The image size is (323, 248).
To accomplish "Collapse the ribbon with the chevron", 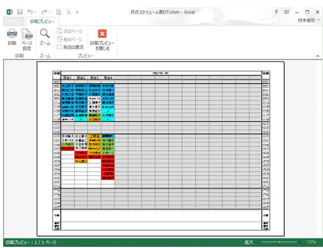I will click(x=318, y=56).
